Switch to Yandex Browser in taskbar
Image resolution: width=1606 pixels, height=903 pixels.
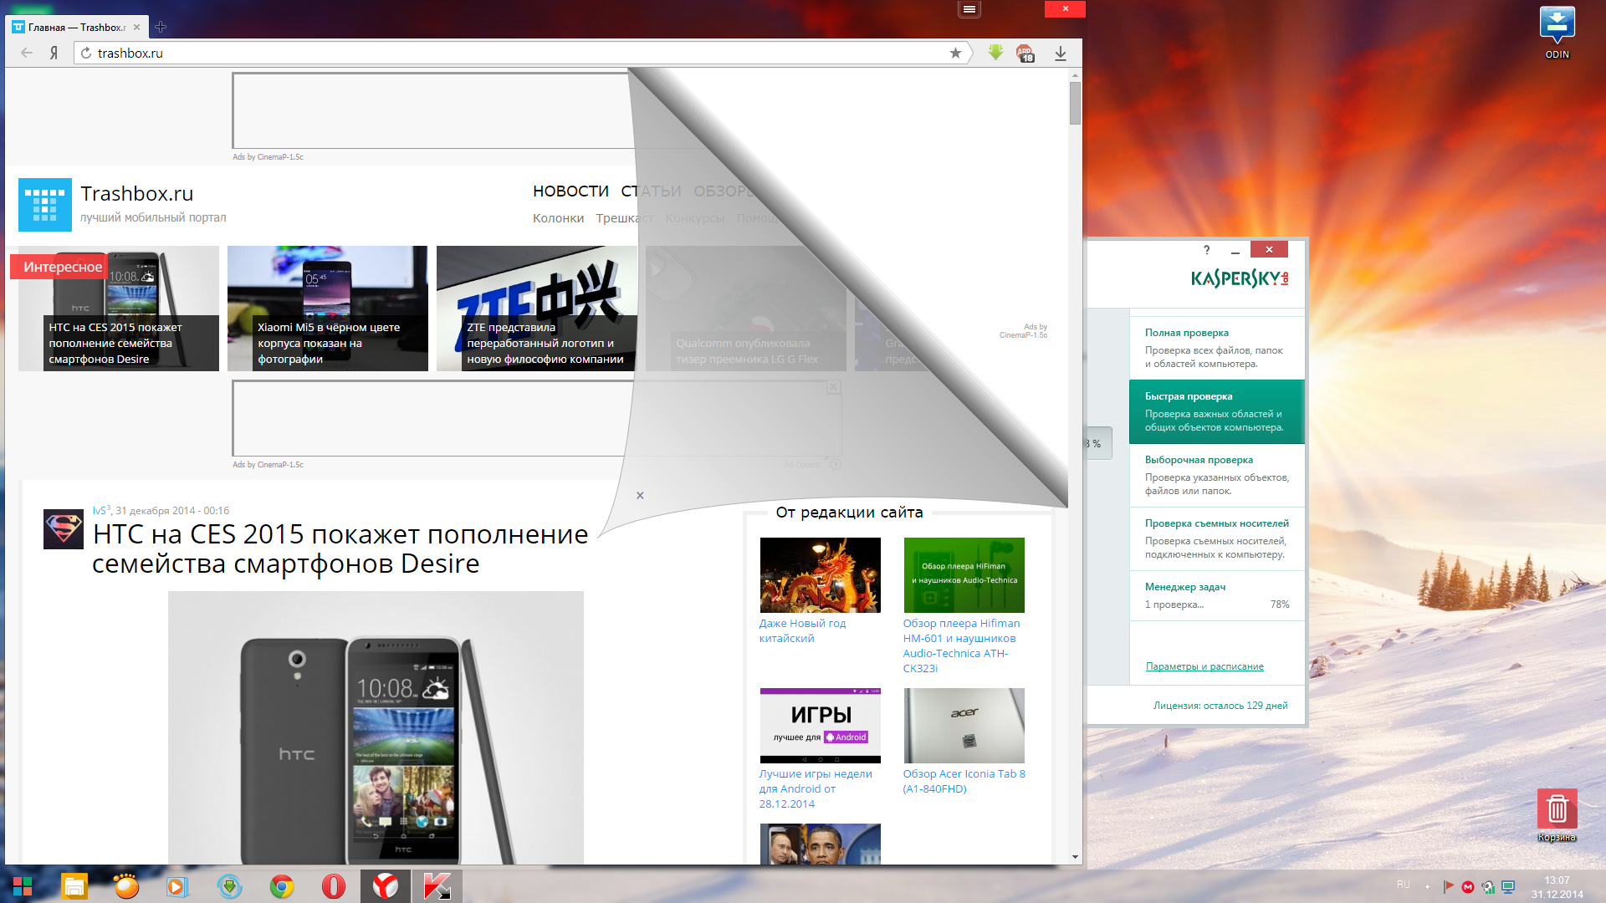386,886
